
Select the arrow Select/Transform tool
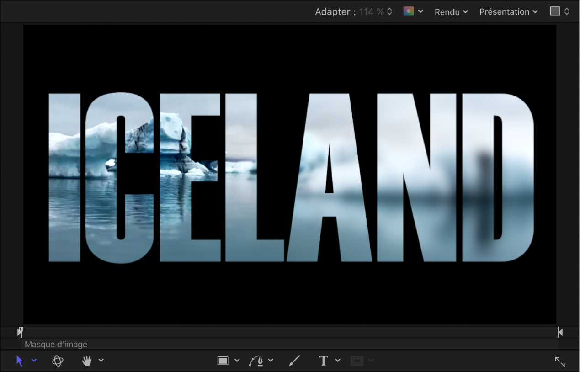tap(20, 361)
